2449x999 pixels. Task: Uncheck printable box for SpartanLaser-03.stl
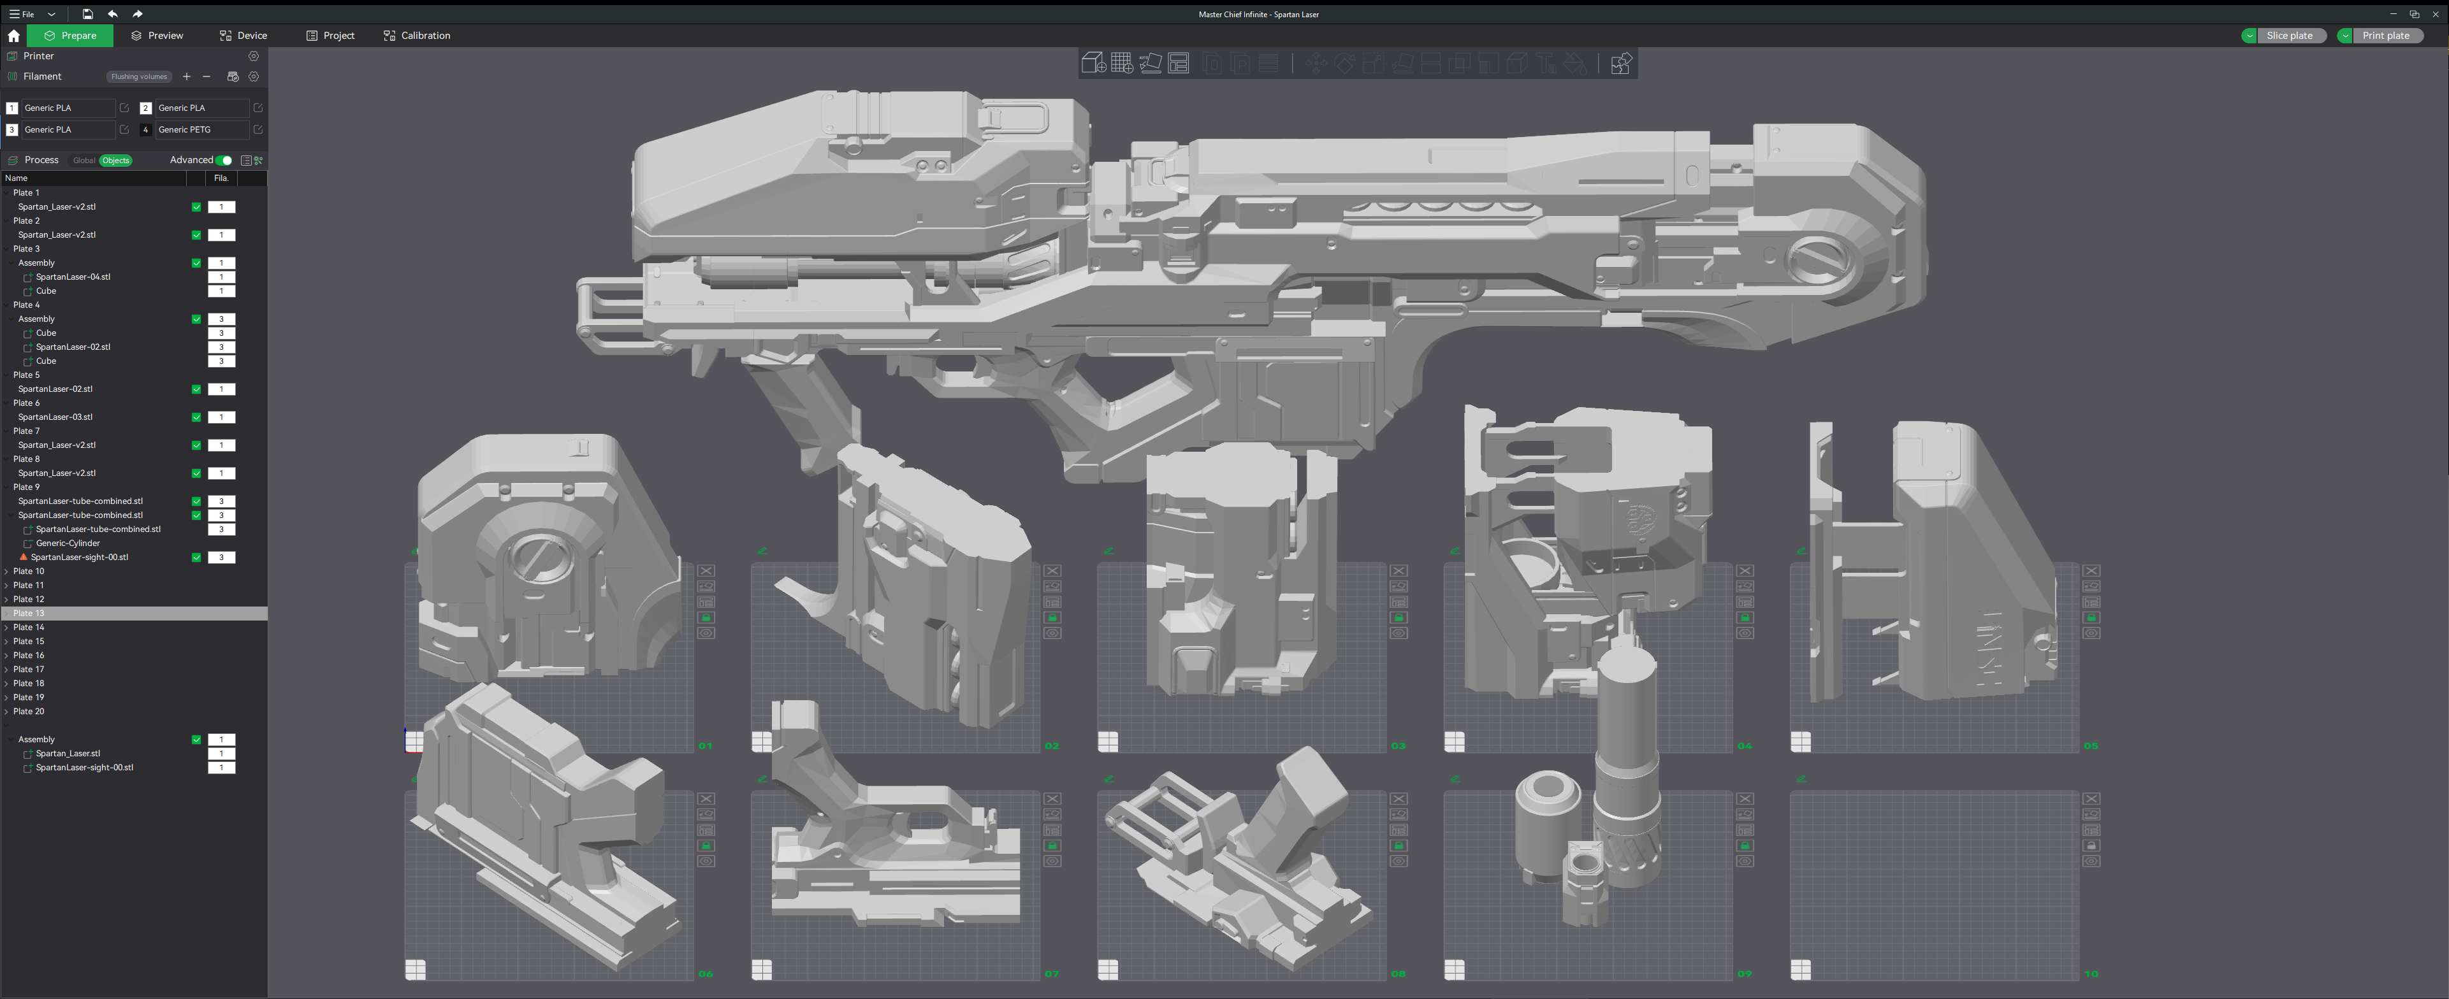[197, 417]
